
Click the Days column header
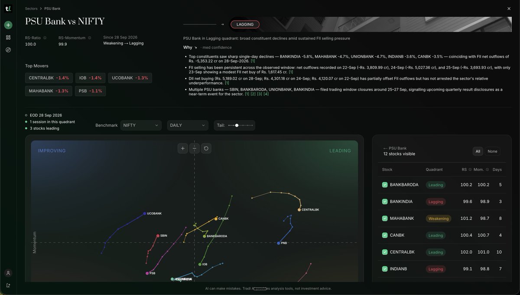(497, 170)
